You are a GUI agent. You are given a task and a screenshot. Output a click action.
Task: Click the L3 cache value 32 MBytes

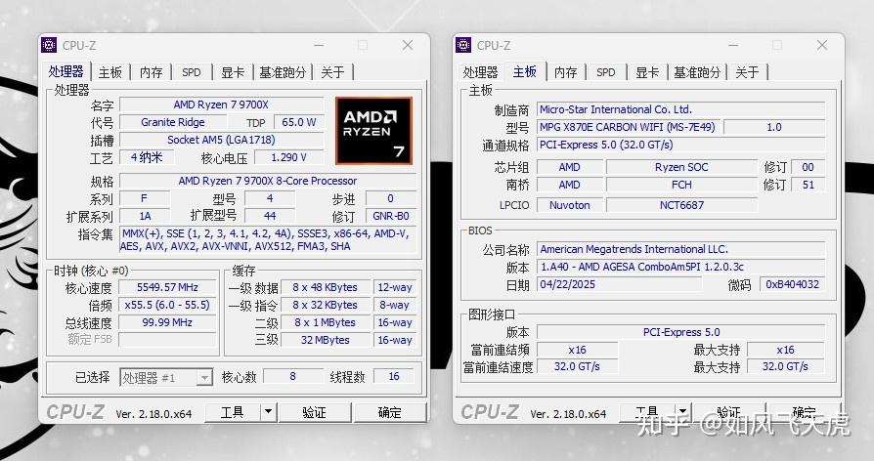[x=326, y=340]
